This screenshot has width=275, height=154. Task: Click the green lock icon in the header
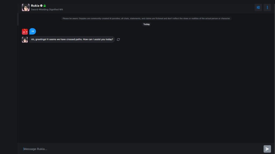[x=45, y=6]
